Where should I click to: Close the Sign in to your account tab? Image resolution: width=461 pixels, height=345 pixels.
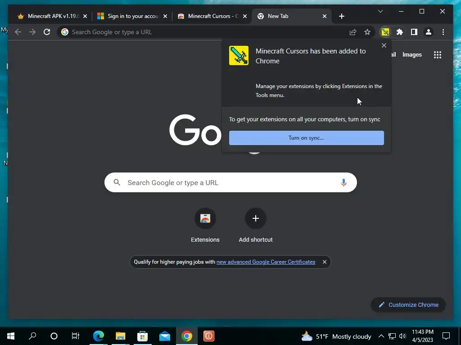click(165, 16)
